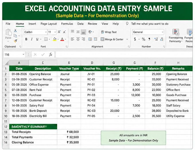Select the Format Painter brush icon

(15, 41)
